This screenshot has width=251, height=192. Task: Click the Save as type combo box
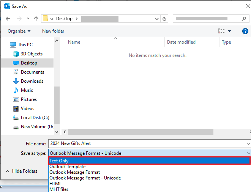pyautogui.click(x=149, y=153)
